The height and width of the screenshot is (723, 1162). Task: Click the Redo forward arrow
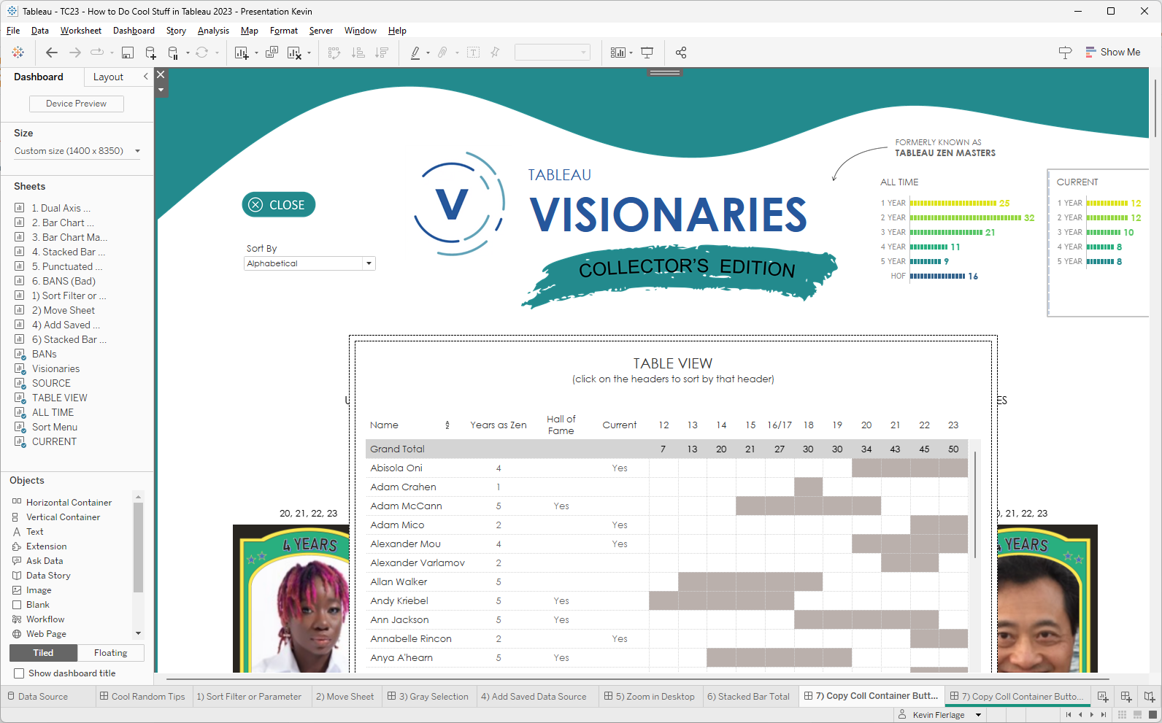[x=75, y=53]
